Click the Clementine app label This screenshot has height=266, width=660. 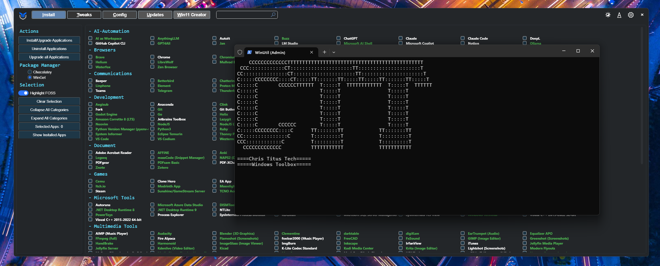[291, 234]
